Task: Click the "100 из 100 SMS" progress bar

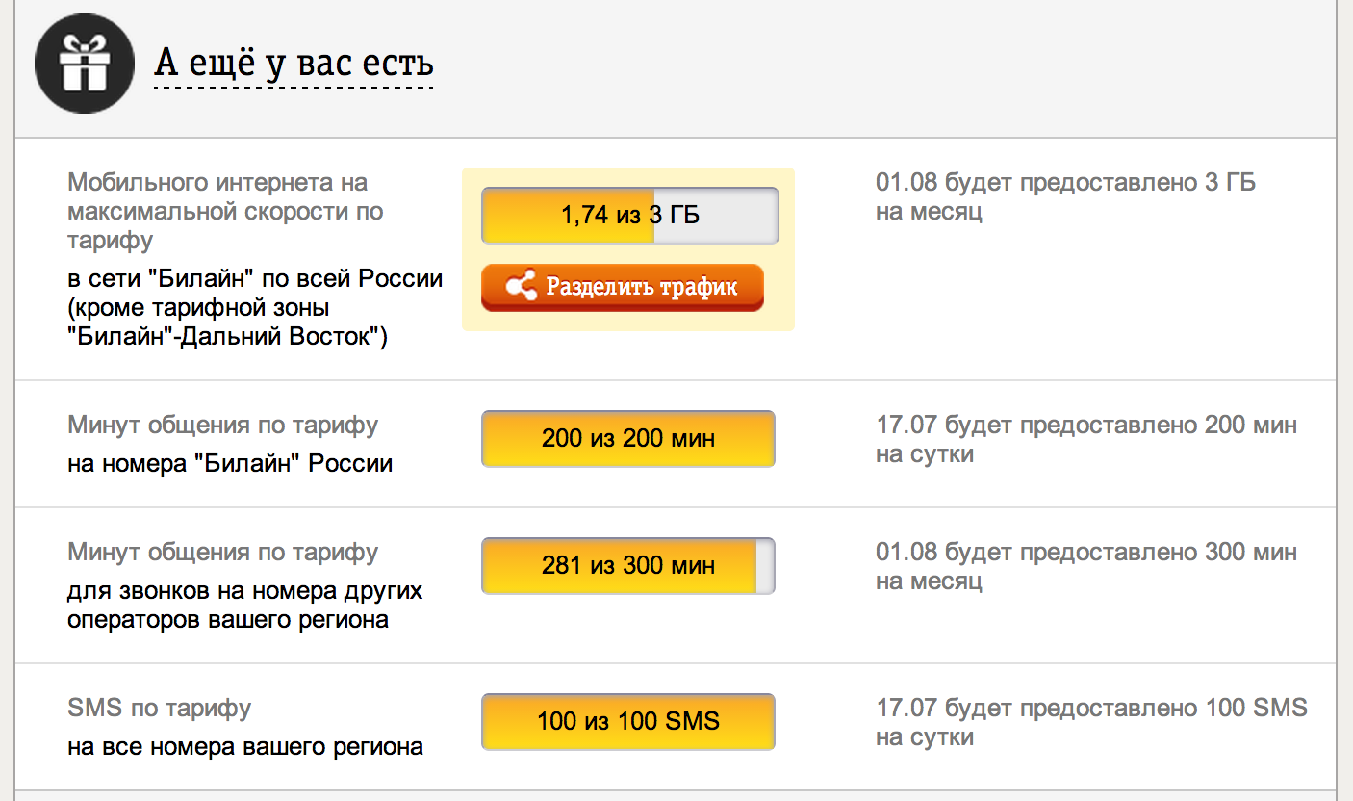Action: (627, 721)
